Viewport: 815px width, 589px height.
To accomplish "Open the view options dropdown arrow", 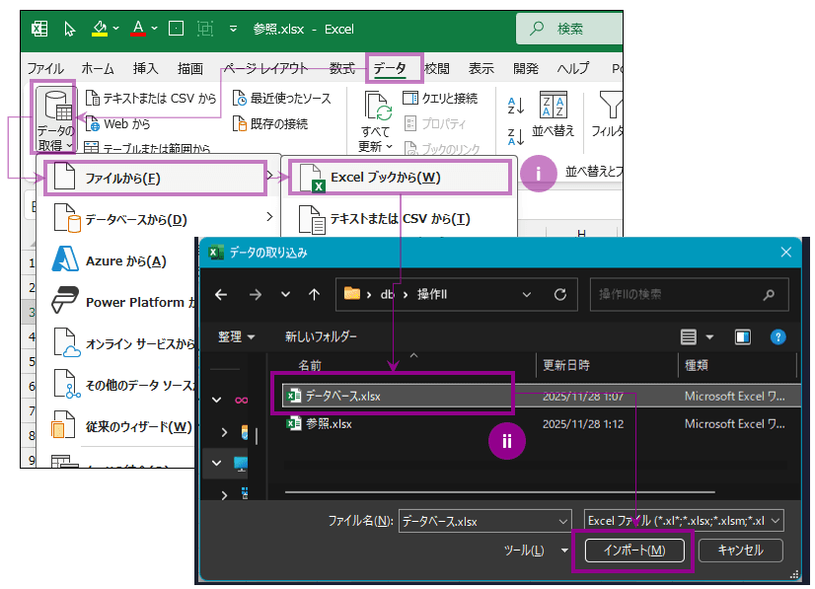I will (709, 337).
